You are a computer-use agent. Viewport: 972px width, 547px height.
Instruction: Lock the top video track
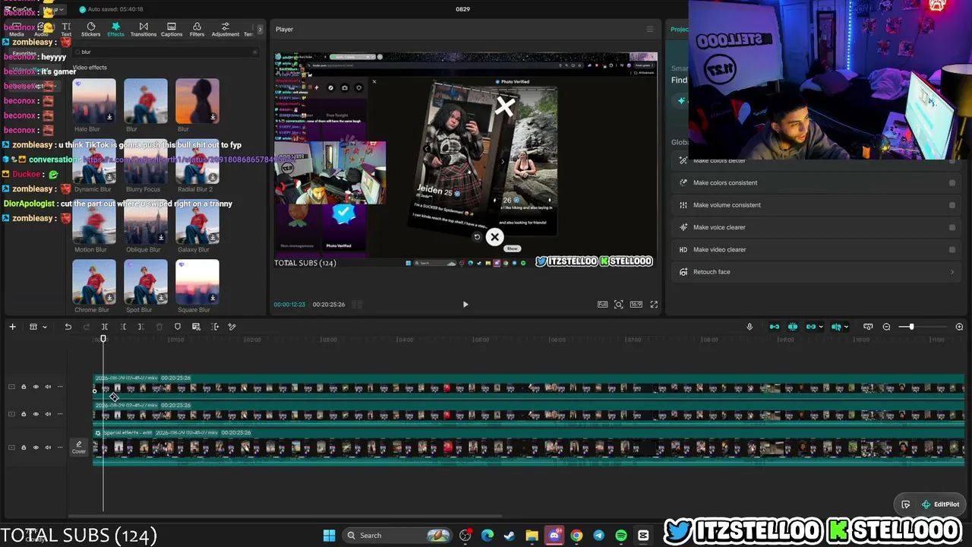coord(24,387)
